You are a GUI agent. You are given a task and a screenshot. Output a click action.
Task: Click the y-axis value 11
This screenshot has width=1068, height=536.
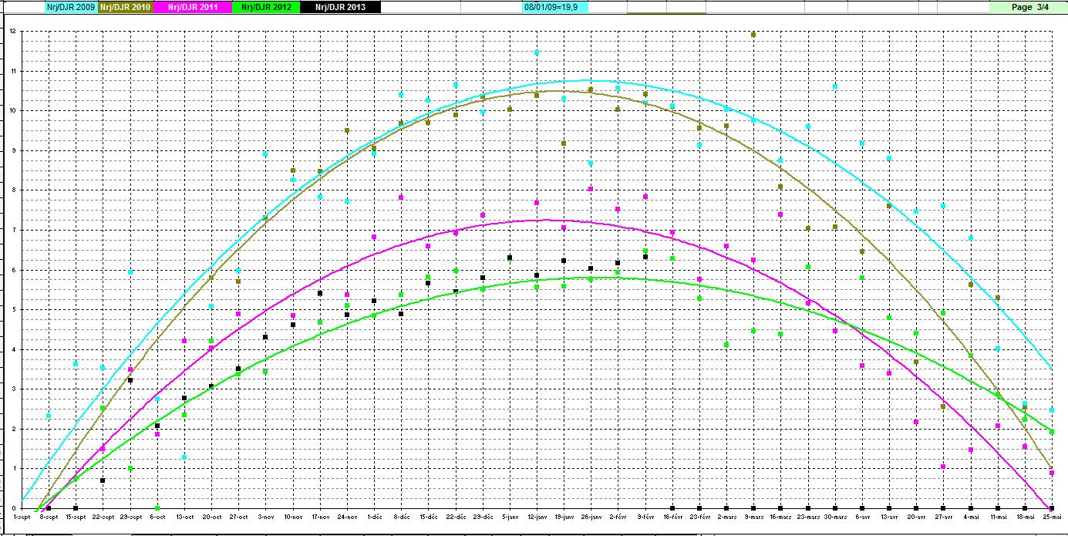point(12,72)
